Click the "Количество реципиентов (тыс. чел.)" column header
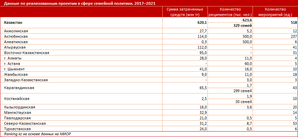Viewport: 298px width, 137px height. tap(230, 12)
